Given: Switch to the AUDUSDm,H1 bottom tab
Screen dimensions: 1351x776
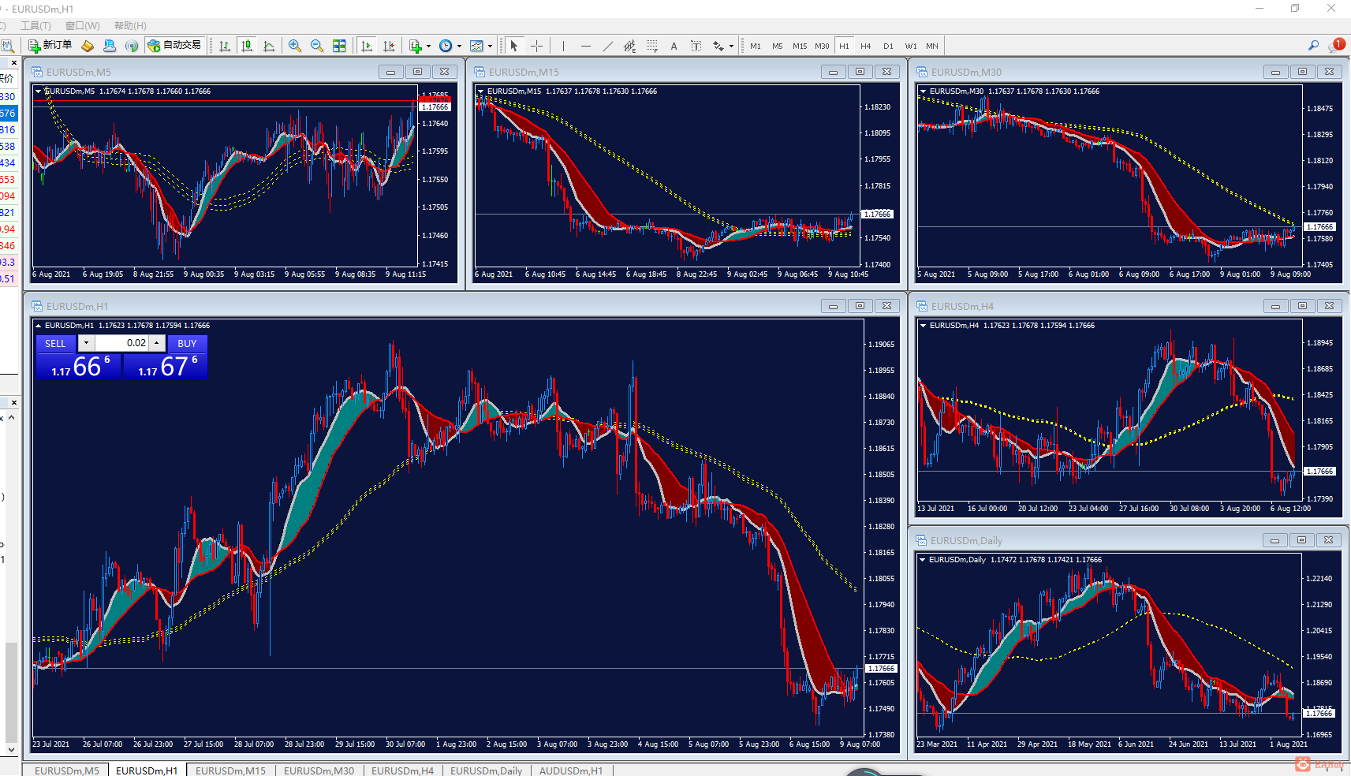Looking at the screenshot, I should (x=571, y=770).
